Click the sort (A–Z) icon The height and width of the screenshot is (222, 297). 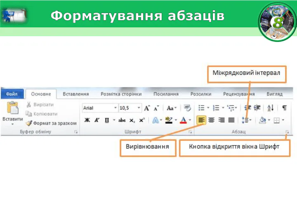pyautogui.click(x=271, y=108)
